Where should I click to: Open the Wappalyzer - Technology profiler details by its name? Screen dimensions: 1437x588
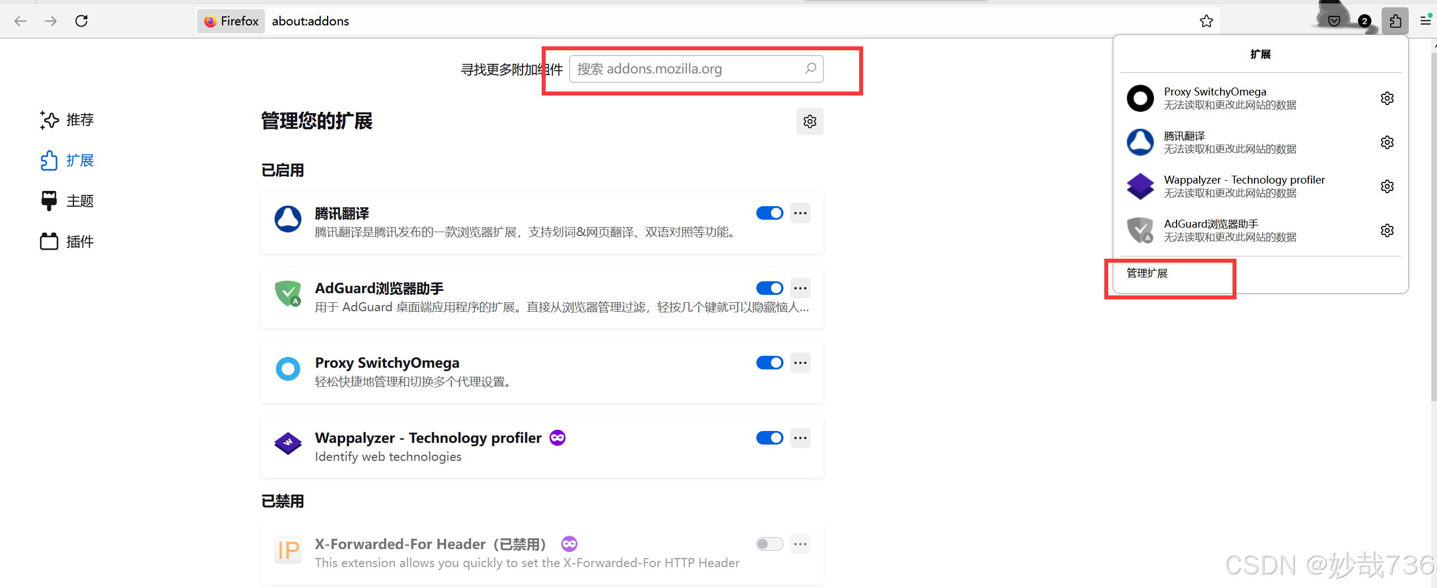tap(428, 438)
